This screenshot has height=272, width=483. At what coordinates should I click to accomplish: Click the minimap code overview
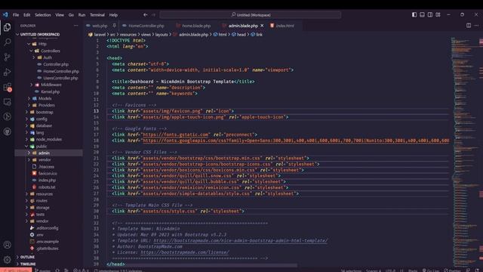pos(464,151)
